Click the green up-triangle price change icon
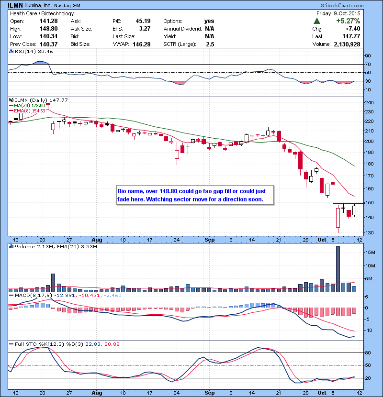Image resolution: width=383 pixels, height=397 pixels. tap(317, 21)
